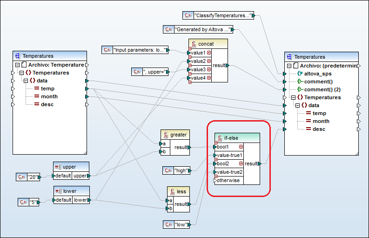Collapse the data node in left Temperatures

pos(26,81)
